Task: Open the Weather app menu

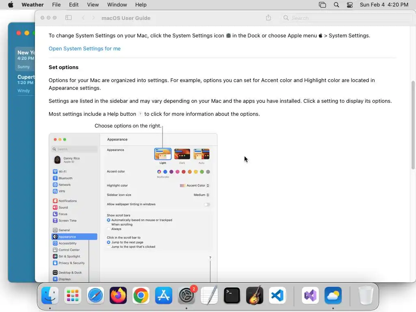Action: tap(32, 5)
